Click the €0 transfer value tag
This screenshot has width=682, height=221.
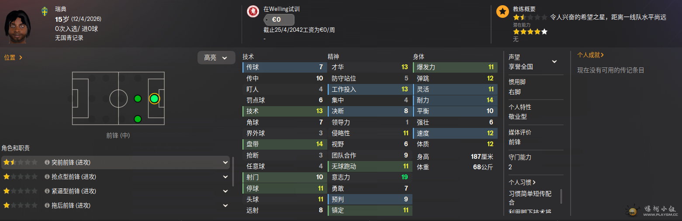point(279,20)
